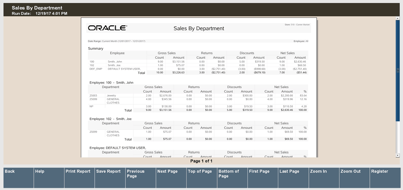Click the summary Discounts column header
The height and width of the screenshot is (190, 403).
[x=247, y=53]
